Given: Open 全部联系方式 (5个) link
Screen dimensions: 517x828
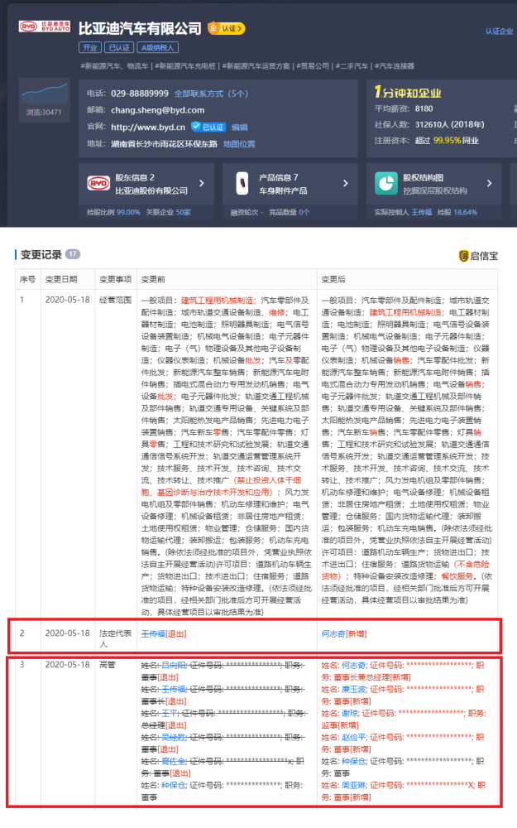Looking at the screenshot, I should click(211, 94).
